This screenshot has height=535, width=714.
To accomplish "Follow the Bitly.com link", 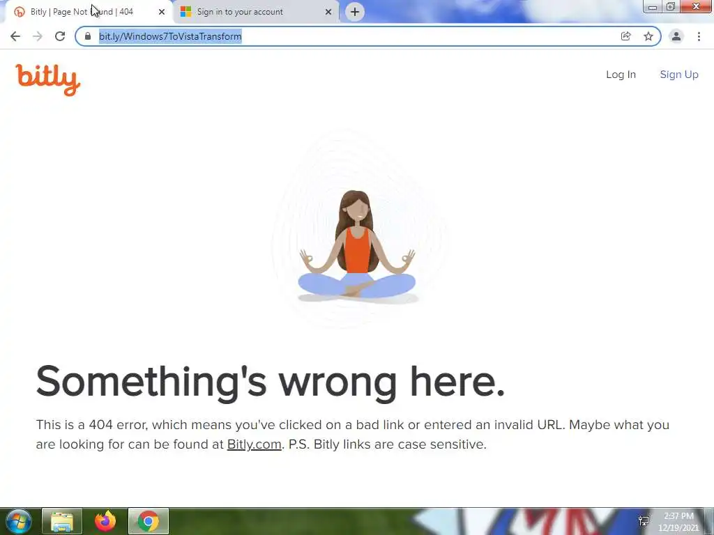I will tap(254, 444).
